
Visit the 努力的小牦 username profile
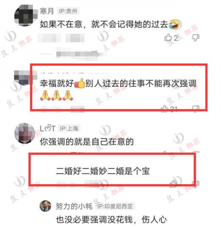point(74,206)
